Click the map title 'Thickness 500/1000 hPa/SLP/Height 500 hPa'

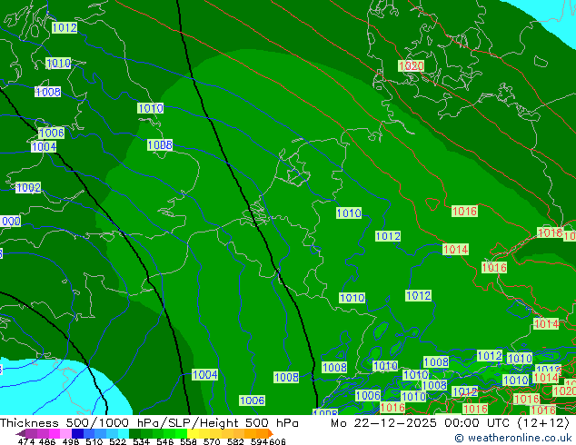[149, 423]
